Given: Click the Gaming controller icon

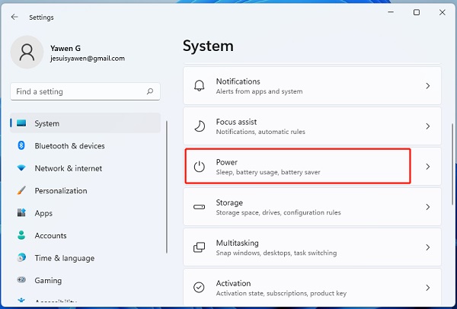Looking at the screenshot, I should 21,280.
